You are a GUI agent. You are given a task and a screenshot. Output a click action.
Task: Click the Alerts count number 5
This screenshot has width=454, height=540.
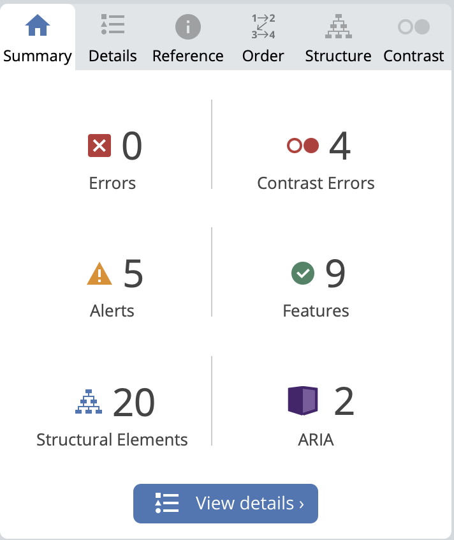133,274
